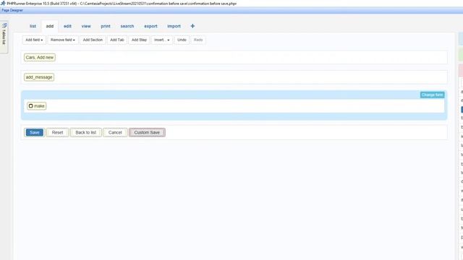Click the Add Step button
The image size is (463, 260).
pos(139,40)
